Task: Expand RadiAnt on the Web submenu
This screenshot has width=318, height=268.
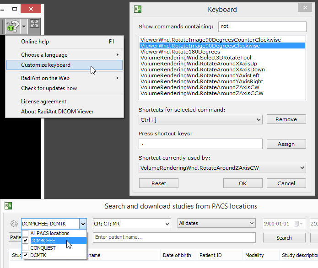Action: click(65, 78)
